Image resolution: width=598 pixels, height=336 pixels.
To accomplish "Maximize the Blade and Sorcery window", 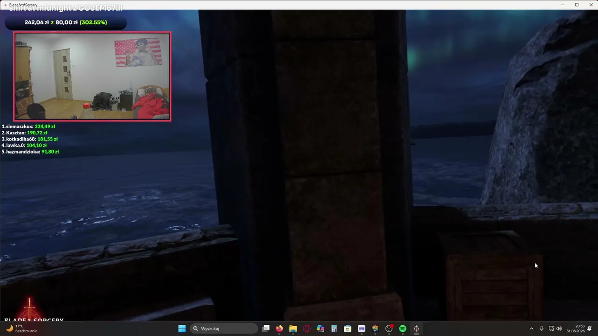I will 577,5.
